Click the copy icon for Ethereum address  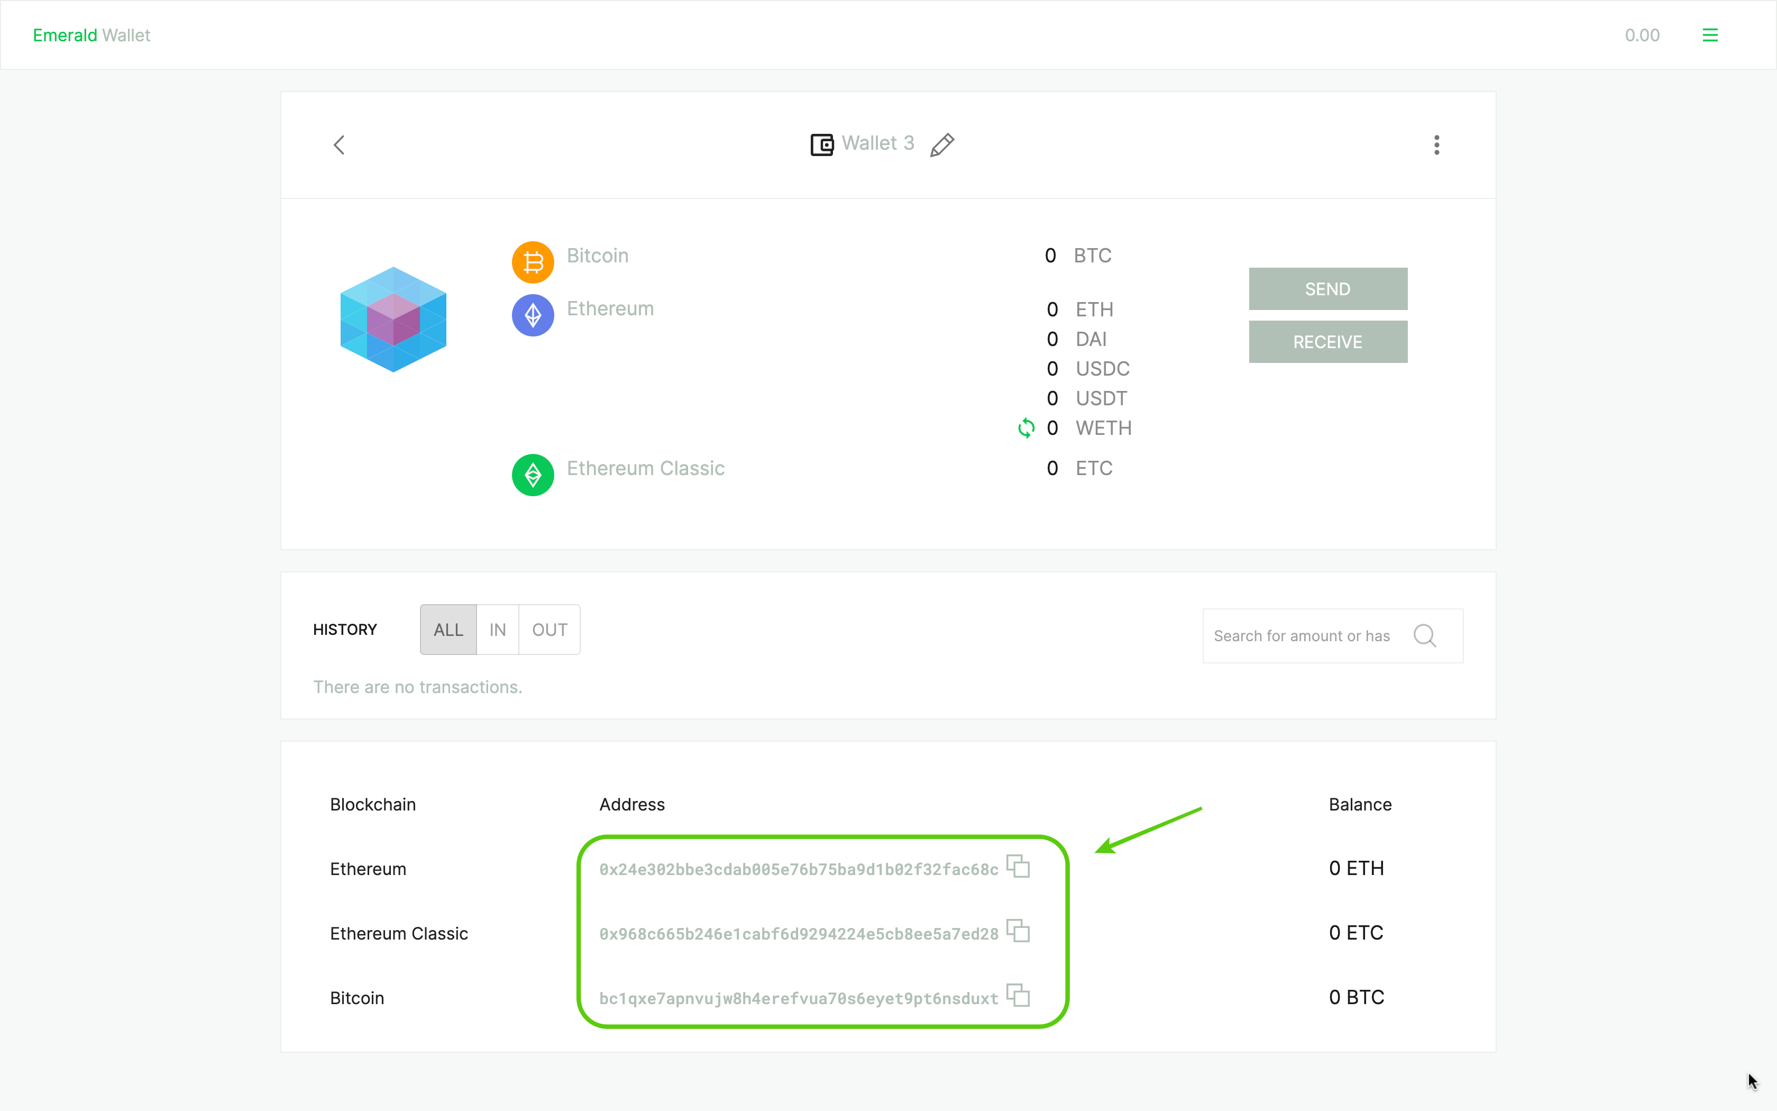1019,867
